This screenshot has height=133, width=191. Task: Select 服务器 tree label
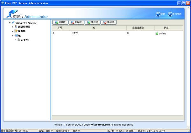tap(22, 31)
